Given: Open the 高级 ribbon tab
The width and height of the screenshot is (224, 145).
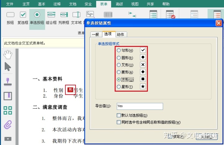Looking at the screenshot, I should coord(119,4).
